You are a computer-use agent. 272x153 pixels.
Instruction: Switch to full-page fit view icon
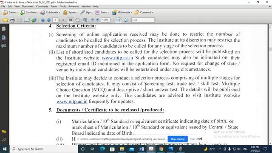point(126,20)
